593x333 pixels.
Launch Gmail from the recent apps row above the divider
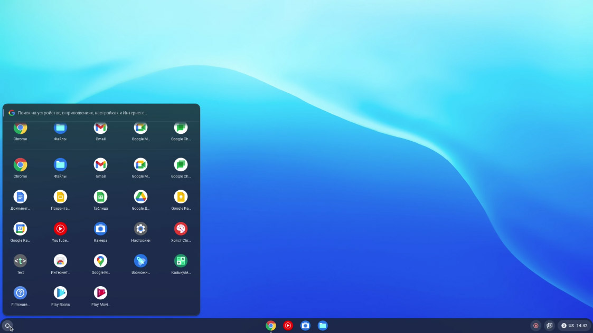(x=101, y=129)
